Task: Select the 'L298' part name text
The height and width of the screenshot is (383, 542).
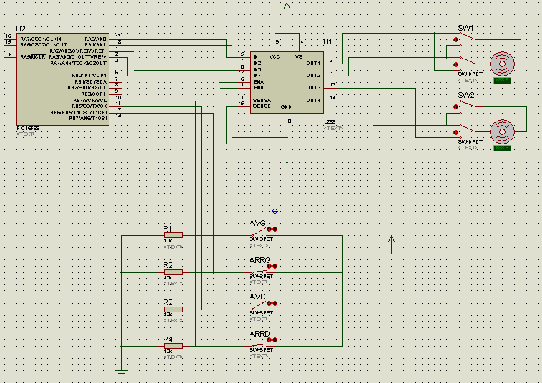Action: [x=330, y=121]
